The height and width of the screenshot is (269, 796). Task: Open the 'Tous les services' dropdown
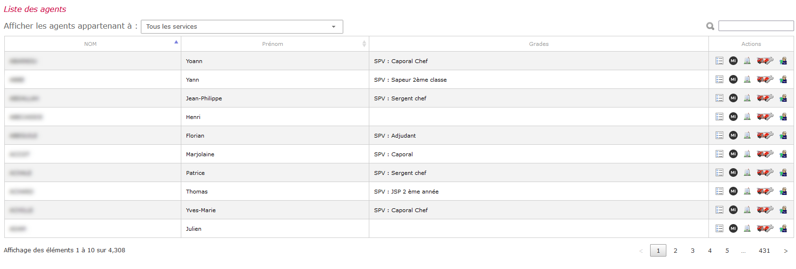[242, 27]
